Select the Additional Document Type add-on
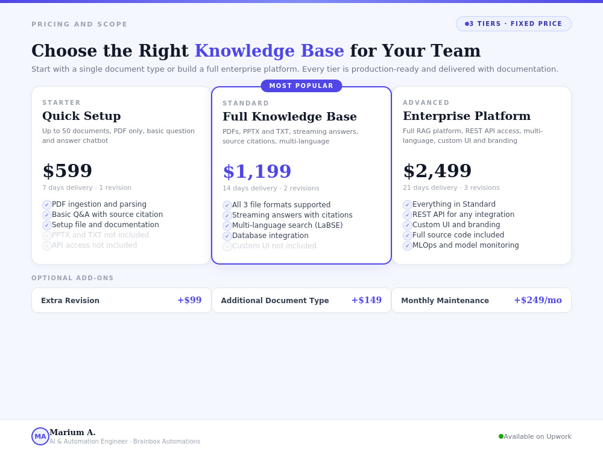Screen dimensions: 603x452 pyautogui.click(x=301, y=300)
